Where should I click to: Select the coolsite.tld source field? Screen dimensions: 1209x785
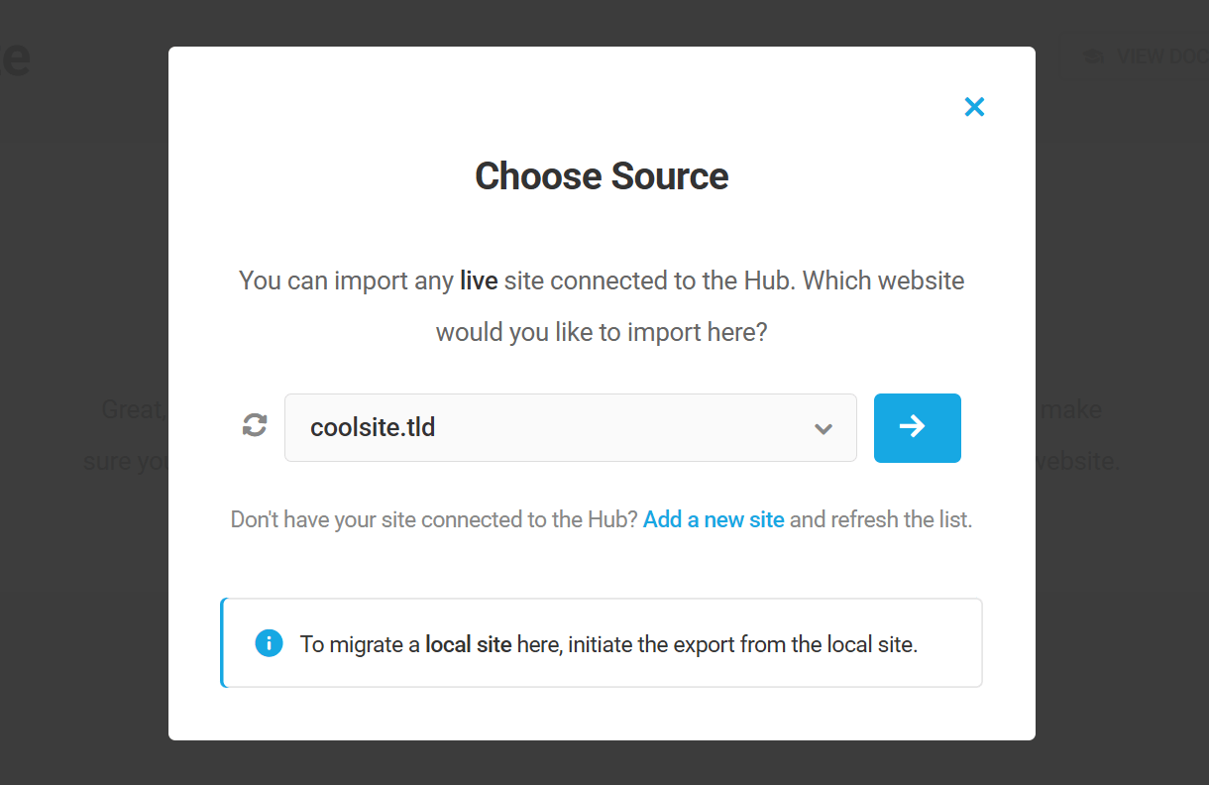coord(570,427)
